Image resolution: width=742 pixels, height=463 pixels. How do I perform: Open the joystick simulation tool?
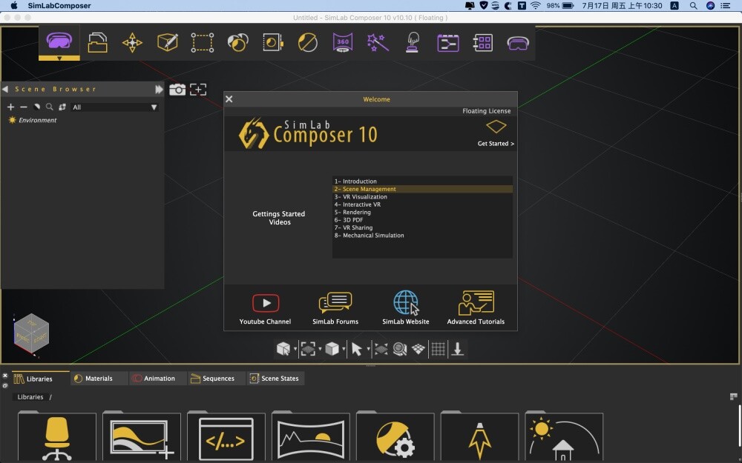tap(413, 42)
